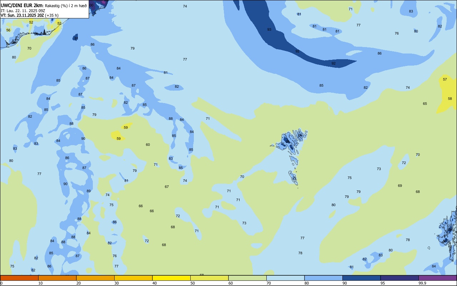Click the '58' value in the yellow patch
The image size is (457, 286).
pos(450,98)
